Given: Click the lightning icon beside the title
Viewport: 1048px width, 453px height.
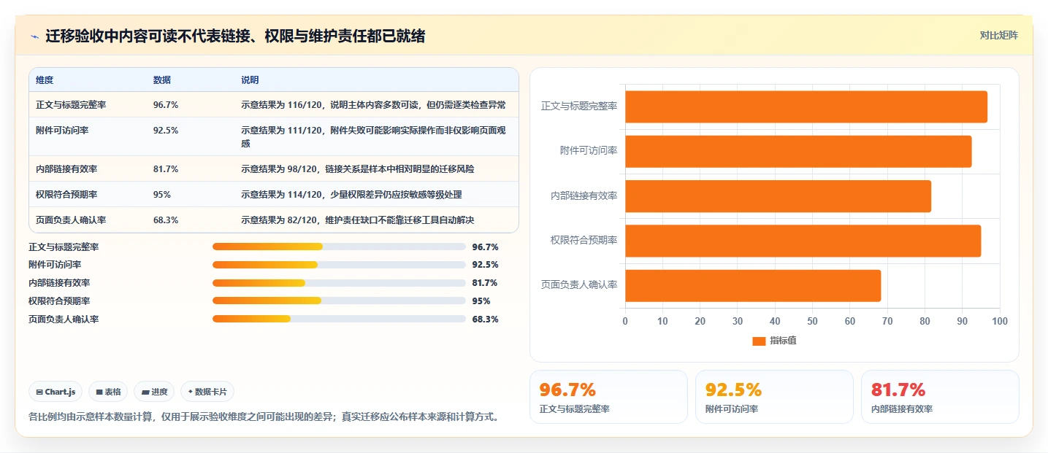Looking at the screenshot, I should coord(35,36).
